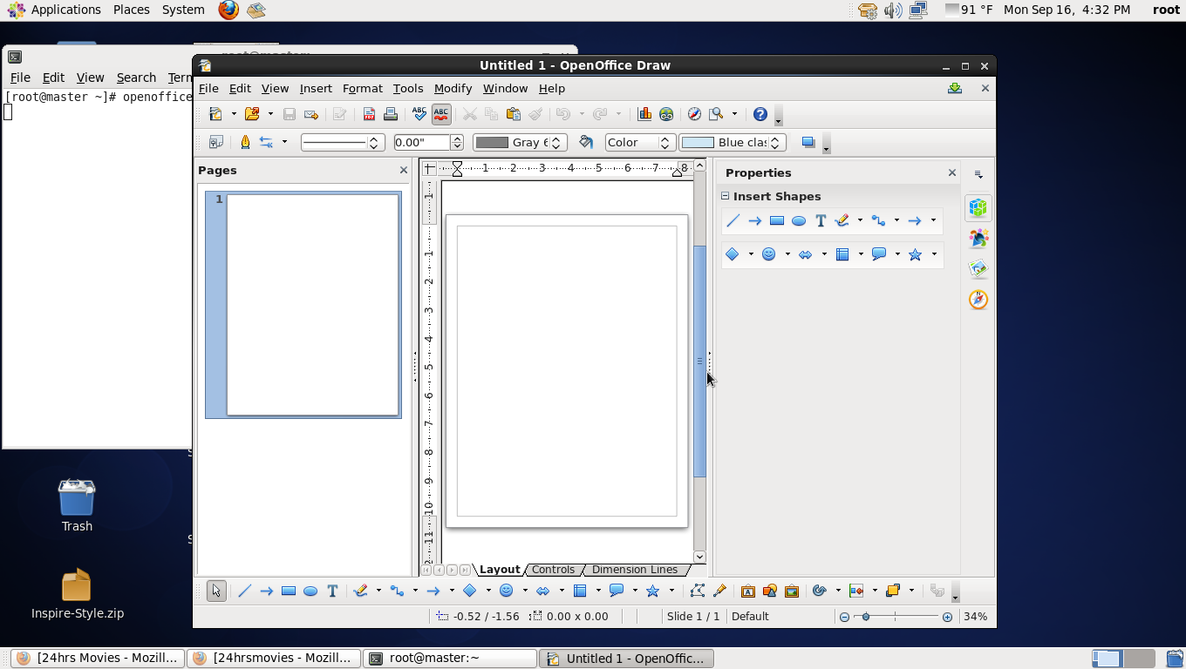Activate Select arrow tool in drawing toolbar
1186x669 pixels.
click(216, 591)
